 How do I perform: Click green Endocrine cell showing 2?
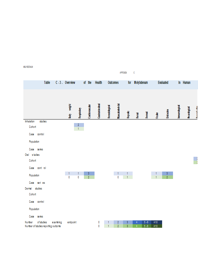pyautogui.click(x=167, y=177)
